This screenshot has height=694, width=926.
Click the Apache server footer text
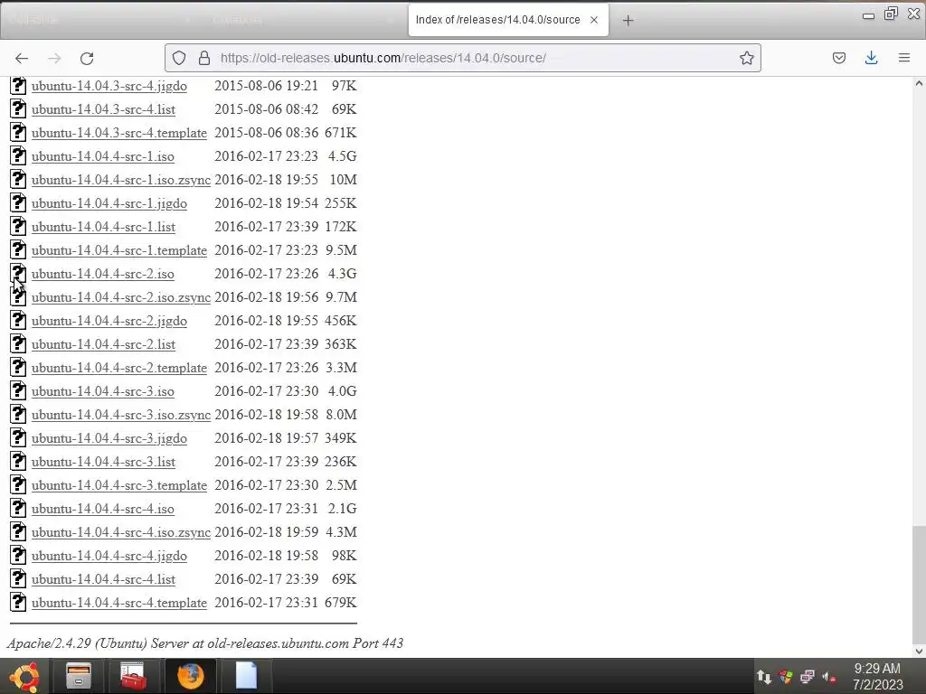pos(205,643)
